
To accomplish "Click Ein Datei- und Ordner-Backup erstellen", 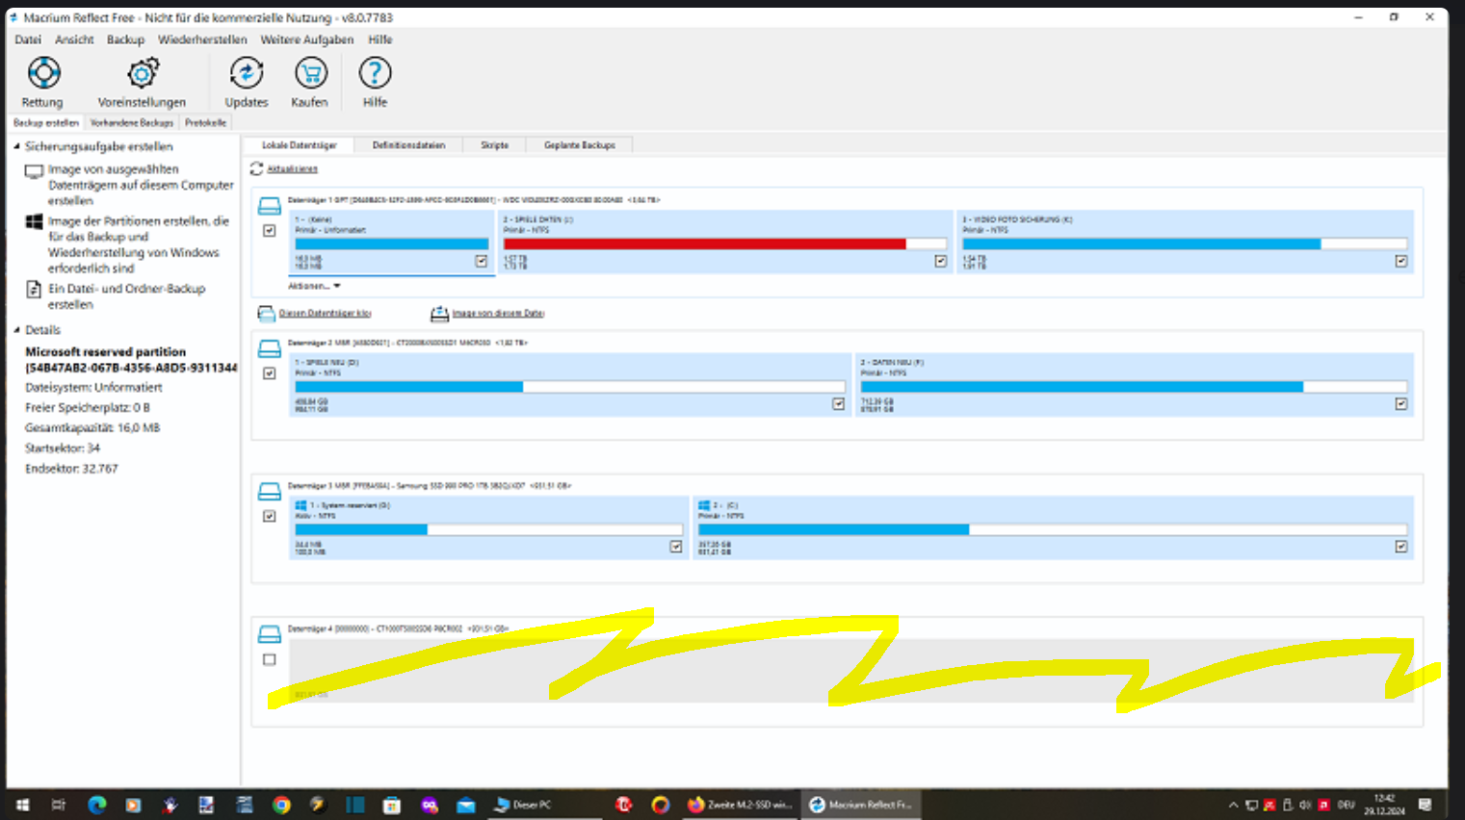I will click(x=126, y=296).
